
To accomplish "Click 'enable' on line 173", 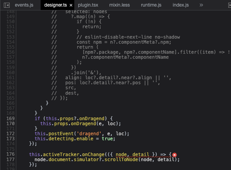I will pos(85,139).
